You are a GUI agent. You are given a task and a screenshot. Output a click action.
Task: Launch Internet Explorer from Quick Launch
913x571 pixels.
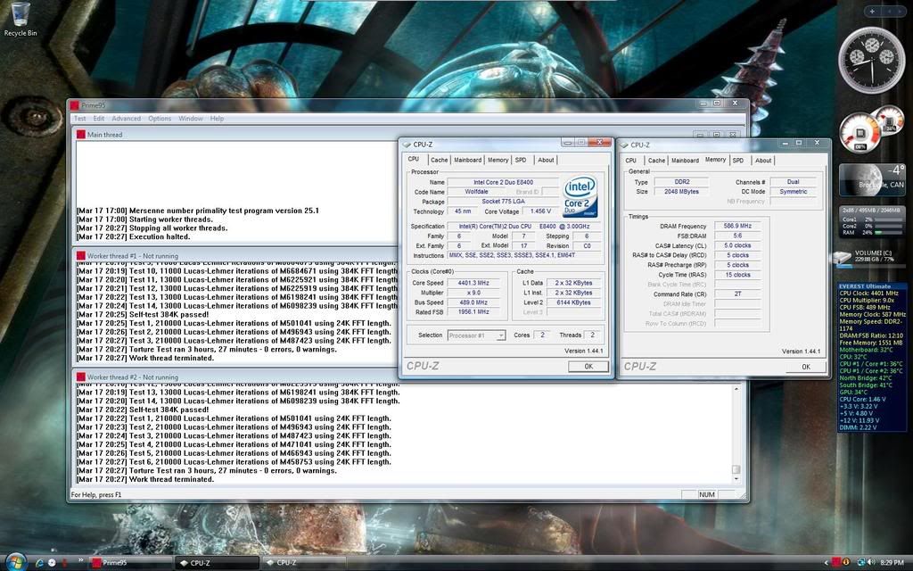pyautogui.click(x=40, y=563)
